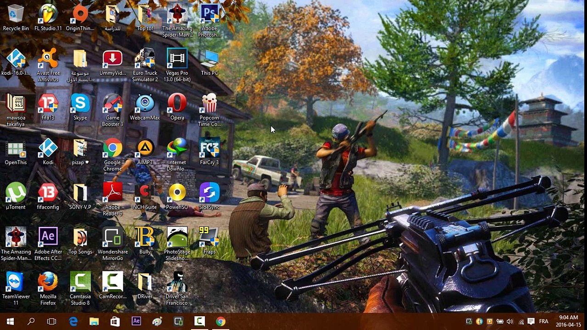Image resolution: width=587 pixels, height=330 pixels.
Task: Select the Opera browser icon
Action: [177, 108]
